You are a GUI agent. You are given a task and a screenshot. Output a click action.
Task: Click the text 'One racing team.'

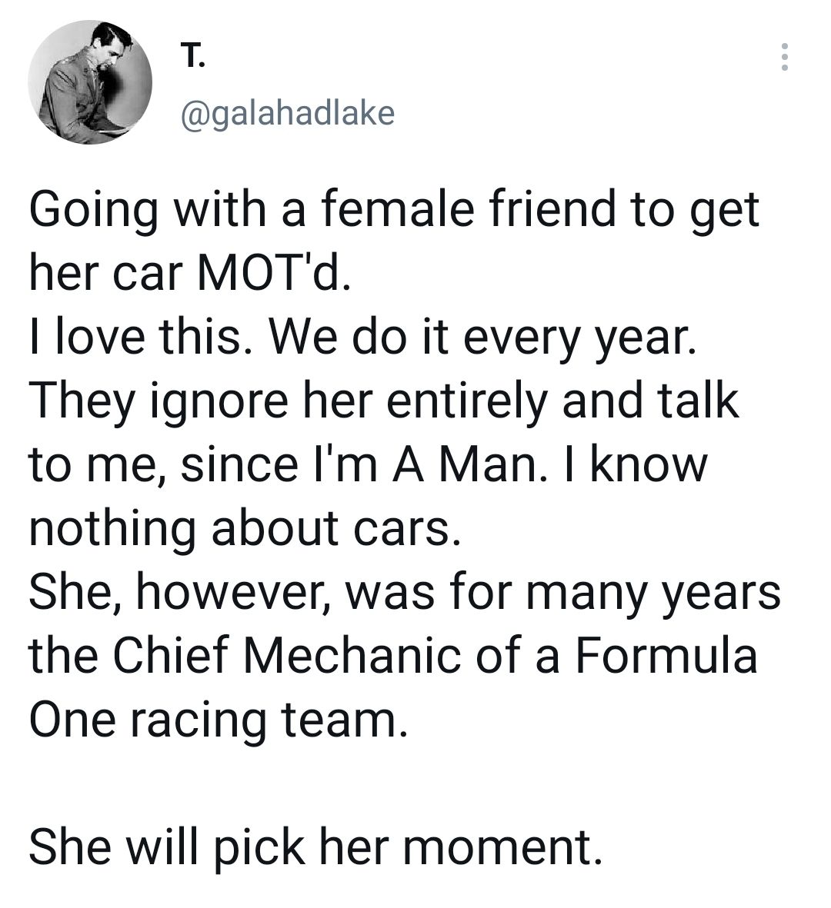(x=219, y=720)
